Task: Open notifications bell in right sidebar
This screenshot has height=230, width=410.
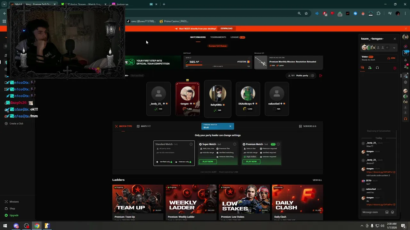Action: pos(406,60)
